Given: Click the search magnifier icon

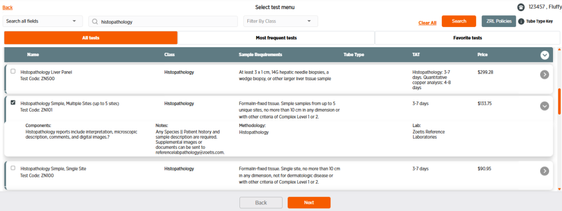Looking at the screenshot, I should tap(95, 21).
